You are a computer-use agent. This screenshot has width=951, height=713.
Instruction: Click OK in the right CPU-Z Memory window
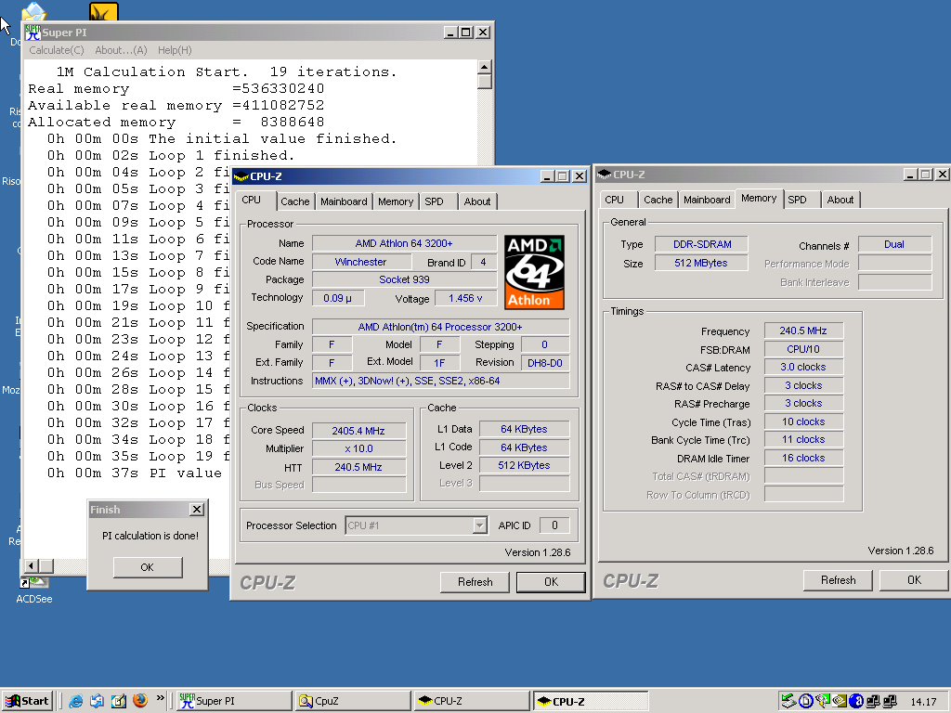[x=914, y=580]
